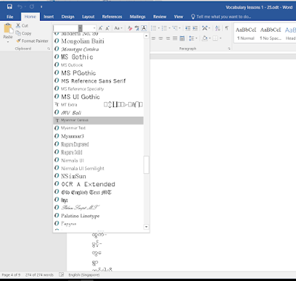Toggle the Character Border button
The image size is (296, 281).
tap(144, 28)
